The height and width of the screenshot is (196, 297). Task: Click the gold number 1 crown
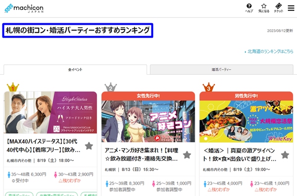(x=13, y=87)
